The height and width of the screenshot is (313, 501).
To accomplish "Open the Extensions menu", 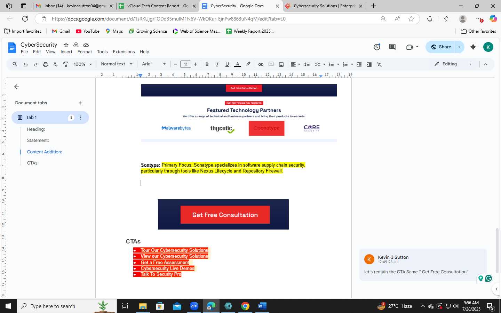I will (124, 52).
